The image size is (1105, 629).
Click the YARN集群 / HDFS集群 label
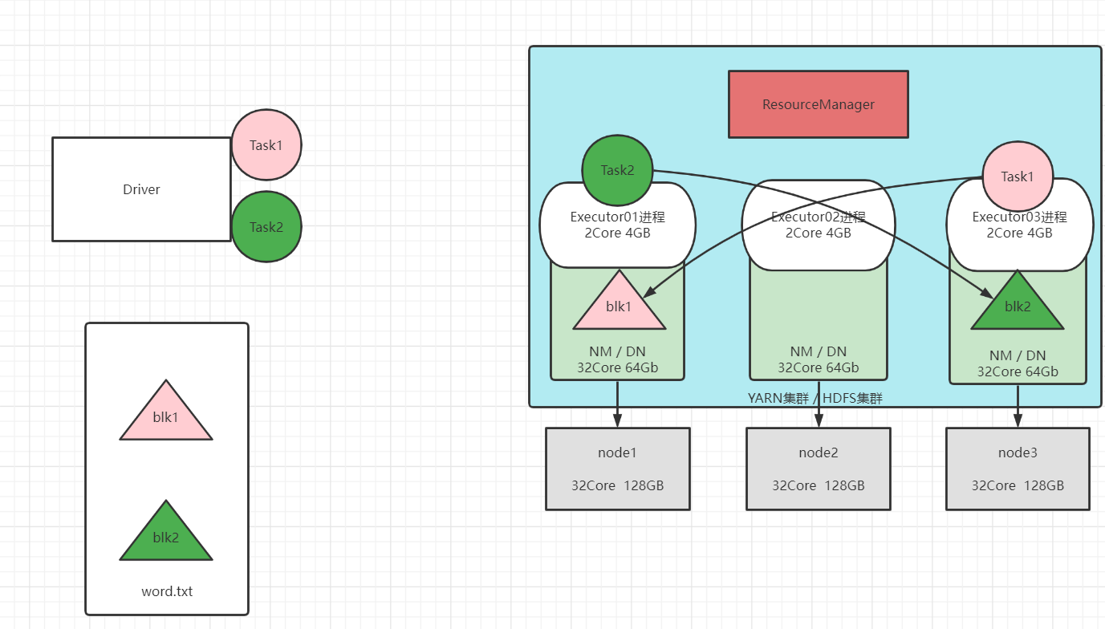click(x=815, y=398)
